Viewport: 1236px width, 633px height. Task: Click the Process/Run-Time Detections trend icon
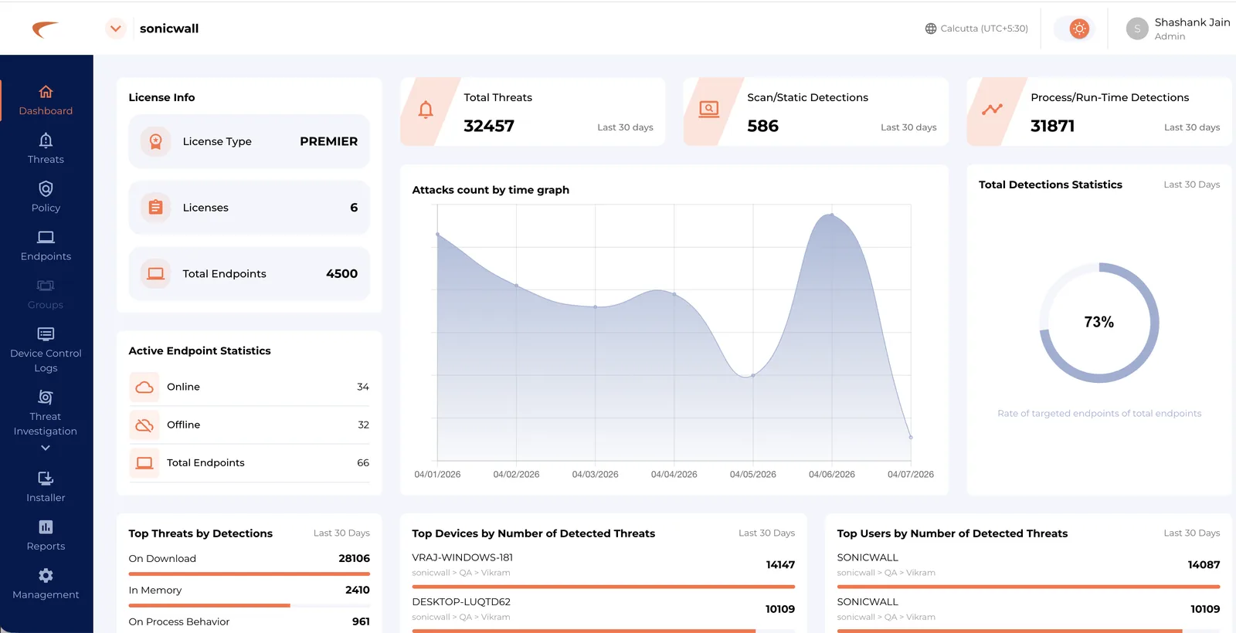[993, 110]
